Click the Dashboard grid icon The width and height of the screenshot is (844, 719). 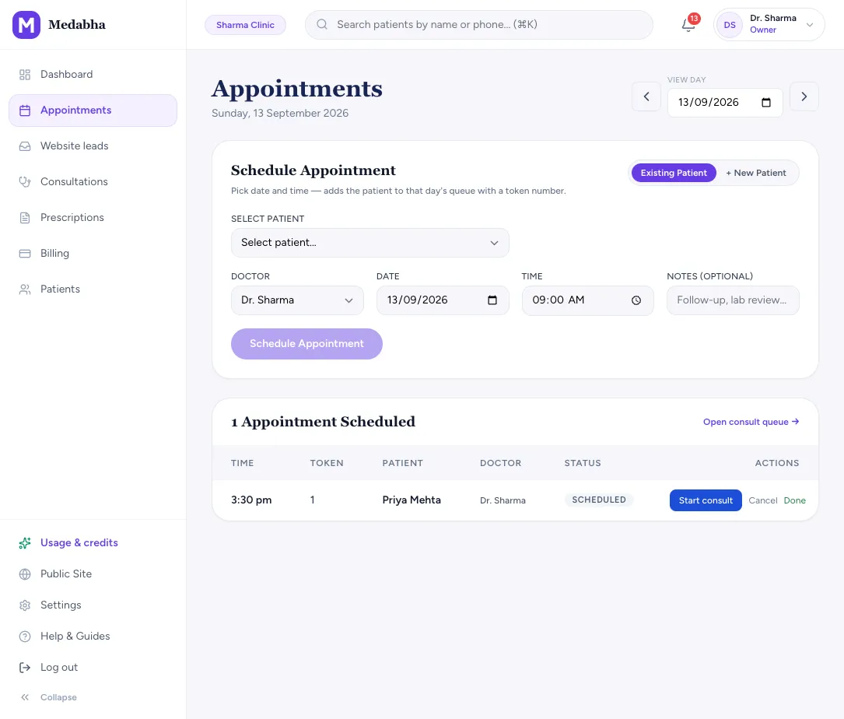25,75
